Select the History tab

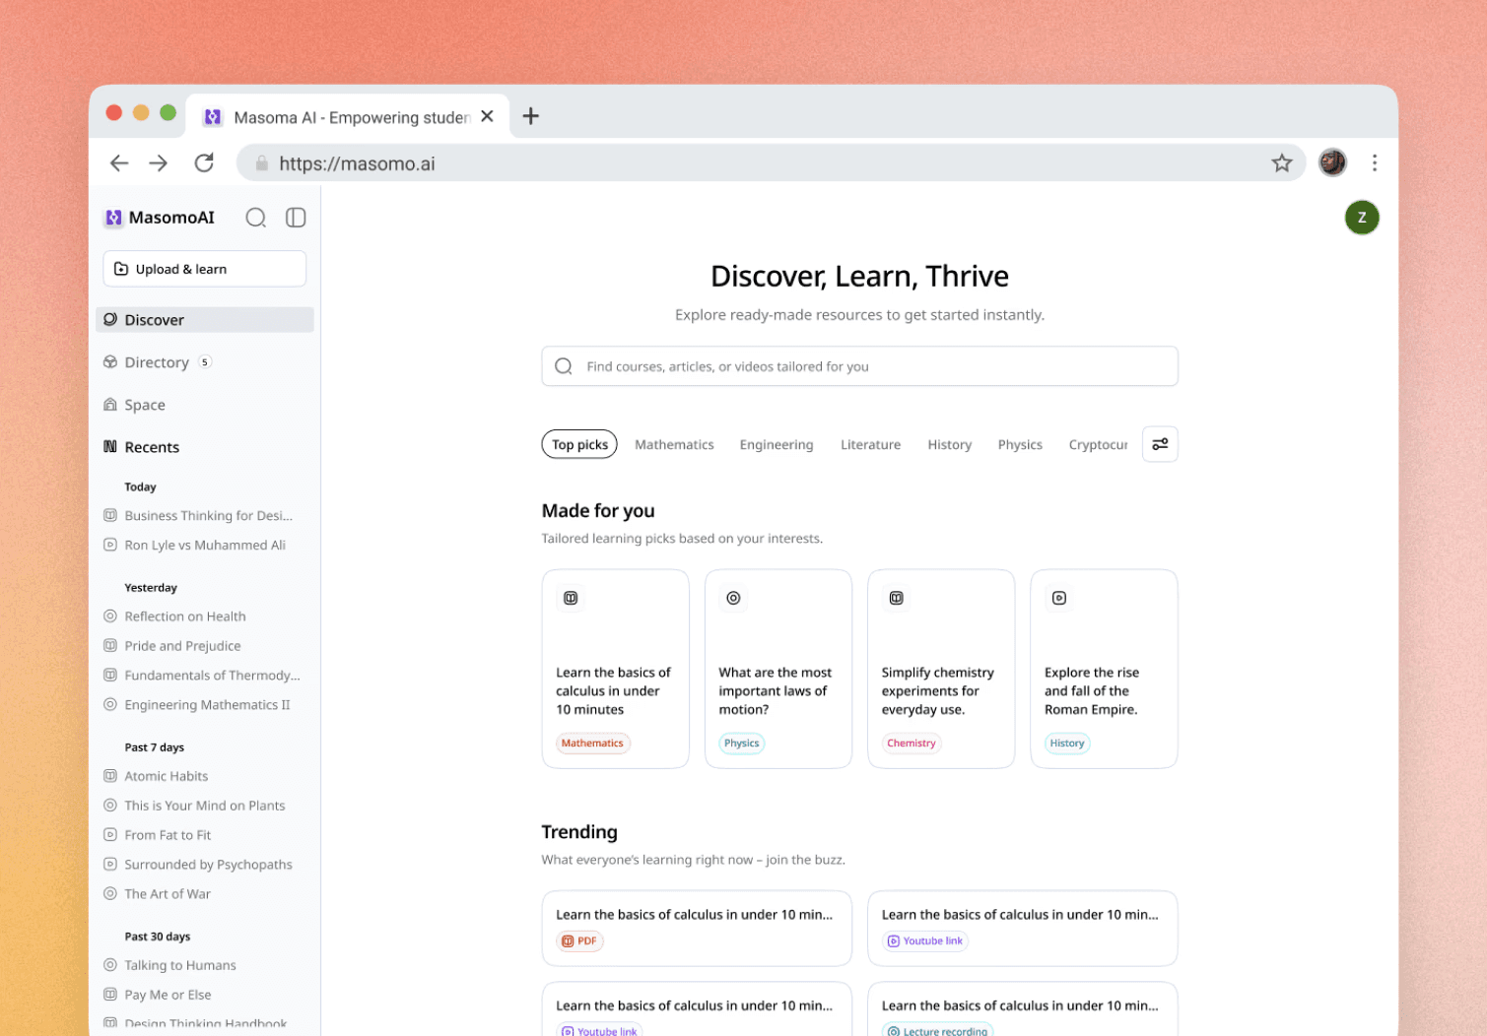coord(949,444)
